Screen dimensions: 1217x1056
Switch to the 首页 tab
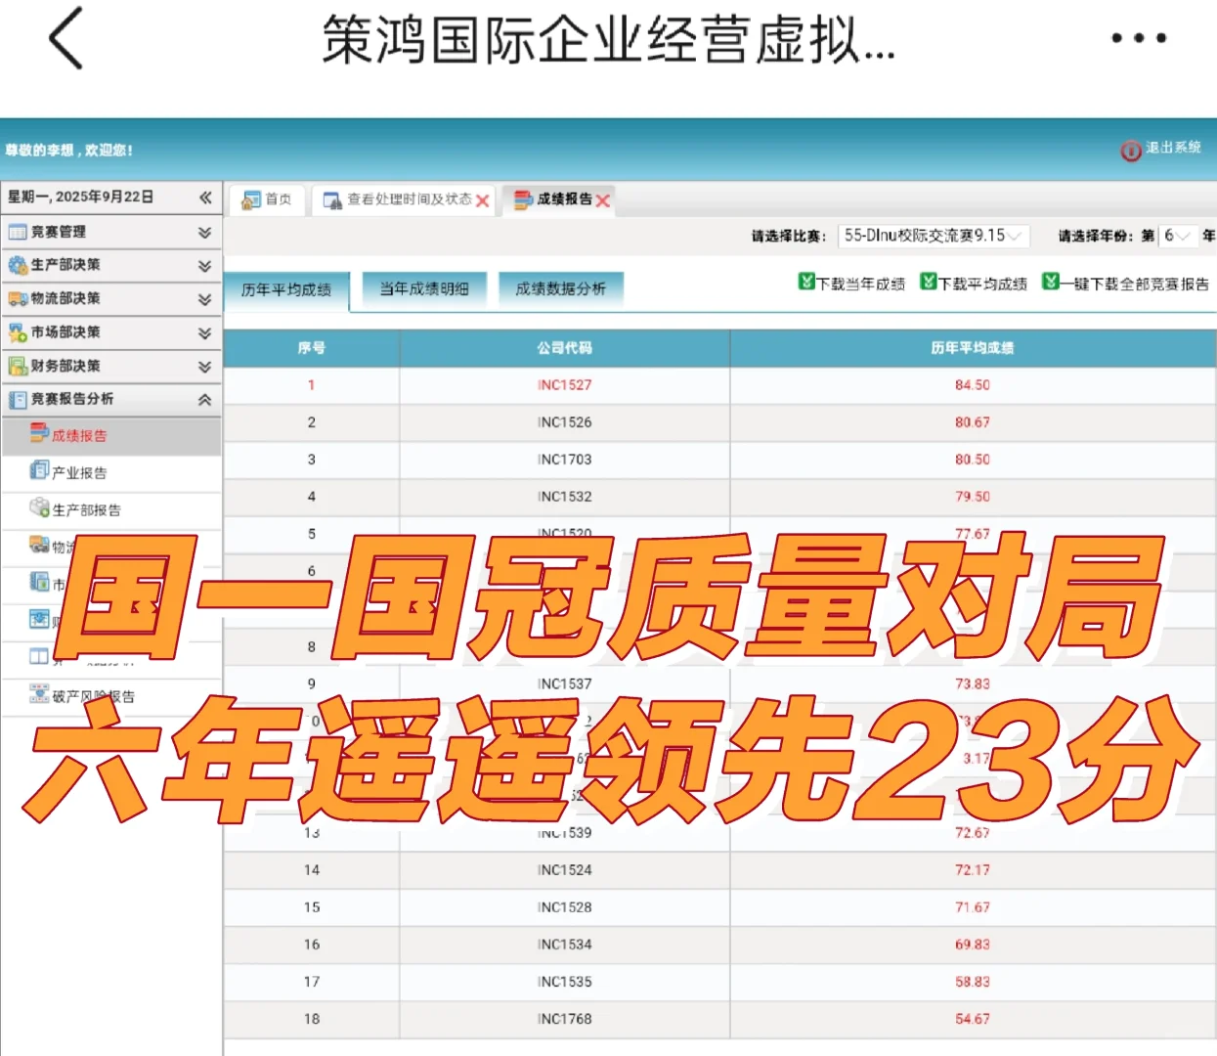pos(268,199)
